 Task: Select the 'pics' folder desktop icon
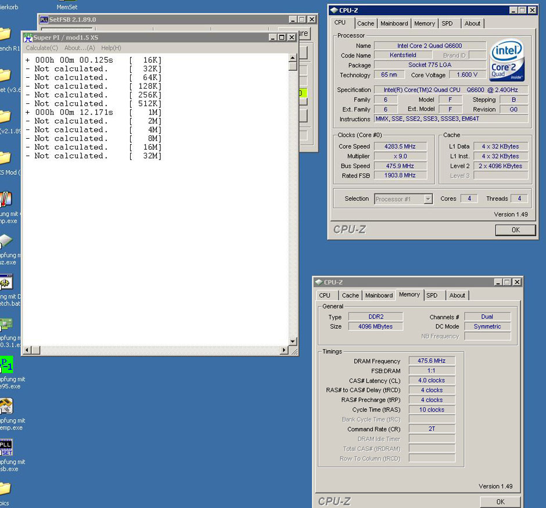pyautogui.click(x=5, y=488)
